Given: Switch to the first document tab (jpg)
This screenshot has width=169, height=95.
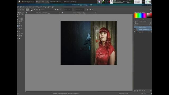Looking at the screenshot, I should click(43, 13).
